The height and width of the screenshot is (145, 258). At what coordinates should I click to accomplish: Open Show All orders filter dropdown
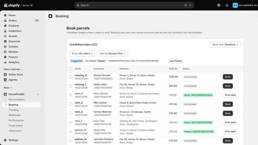coord(82,53)
